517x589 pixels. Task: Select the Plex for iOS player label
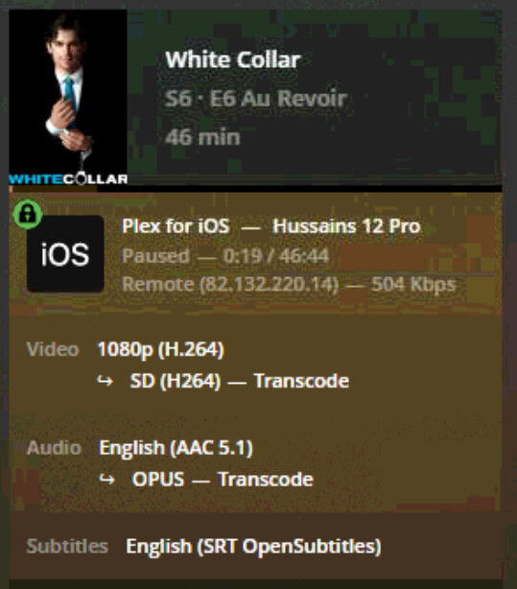[176, 226]
